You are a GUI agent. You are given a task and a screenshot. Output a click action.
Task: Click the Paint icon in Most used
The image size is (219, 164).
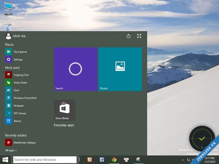click(9, 90)
